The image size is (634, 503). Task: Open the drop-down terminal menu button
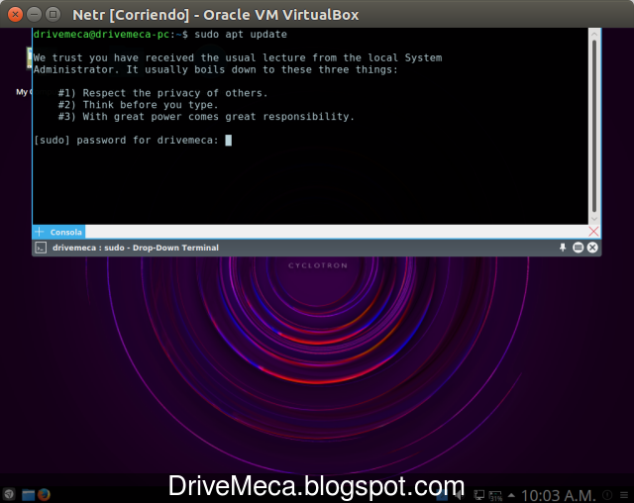[578, 248]
